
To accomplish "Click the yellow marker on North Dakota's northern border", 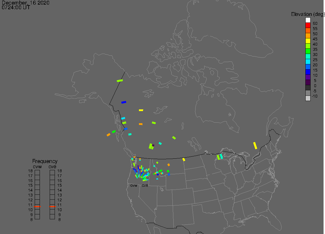I will pos(184,160).
